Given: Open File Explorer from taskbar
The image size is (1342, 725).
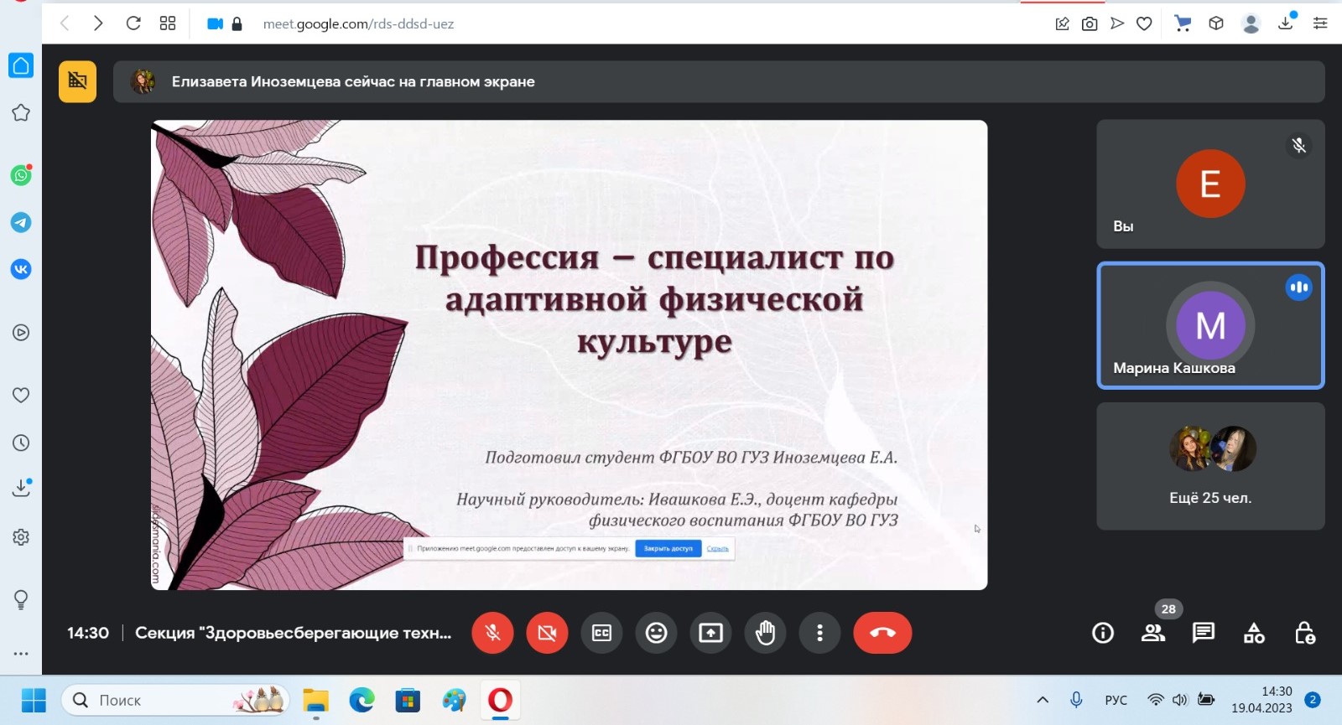Looking at the screenshot, I should (315, 701).
